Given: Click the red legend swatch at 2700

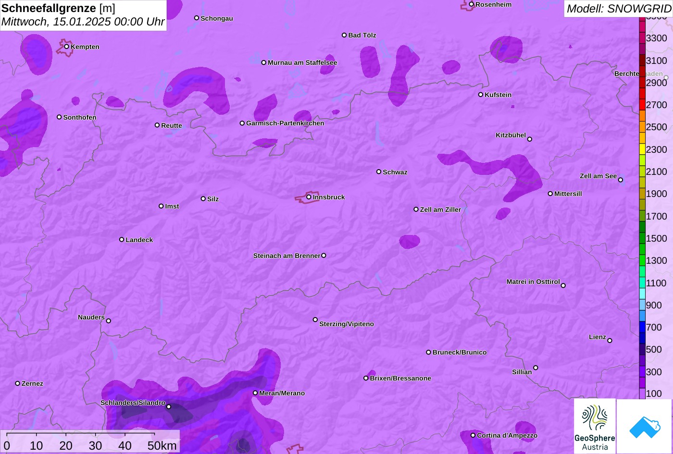Looking at the screenshot, I should point(642,105).
